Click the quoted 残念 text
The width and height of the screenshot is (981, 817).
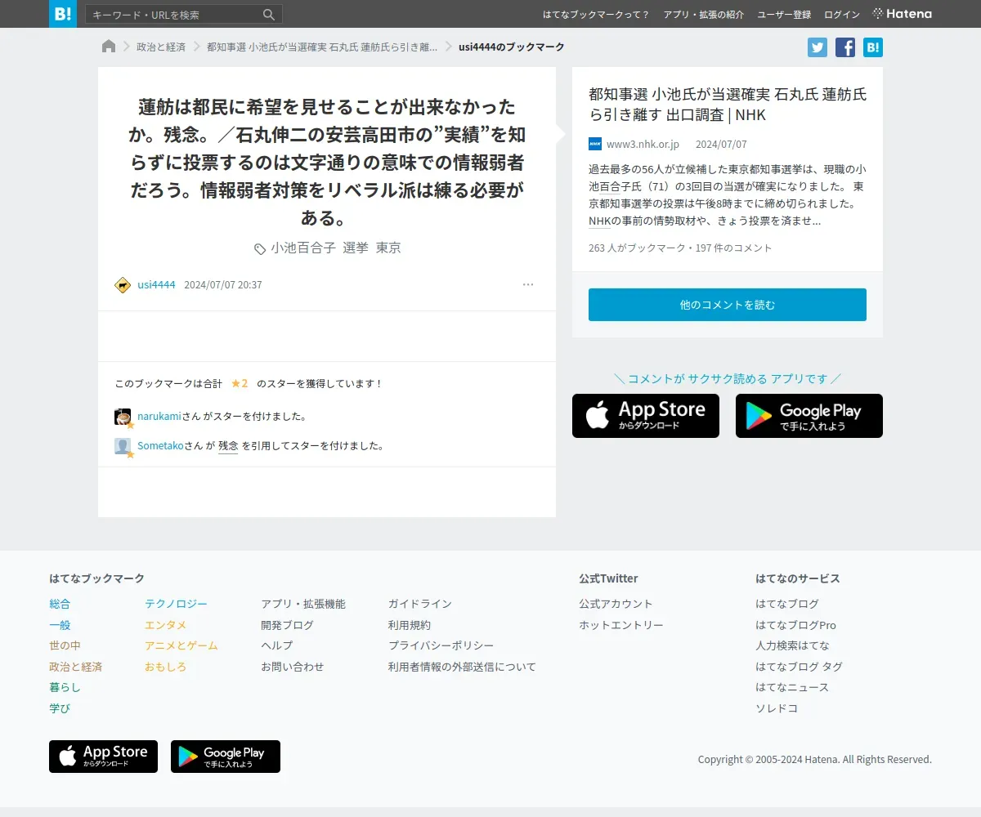click(228, 446)
